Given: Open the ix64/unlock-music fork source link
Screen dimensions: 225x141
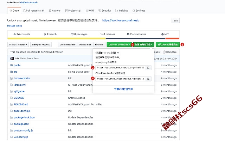Looking at the screenshot, I should 28,2.
